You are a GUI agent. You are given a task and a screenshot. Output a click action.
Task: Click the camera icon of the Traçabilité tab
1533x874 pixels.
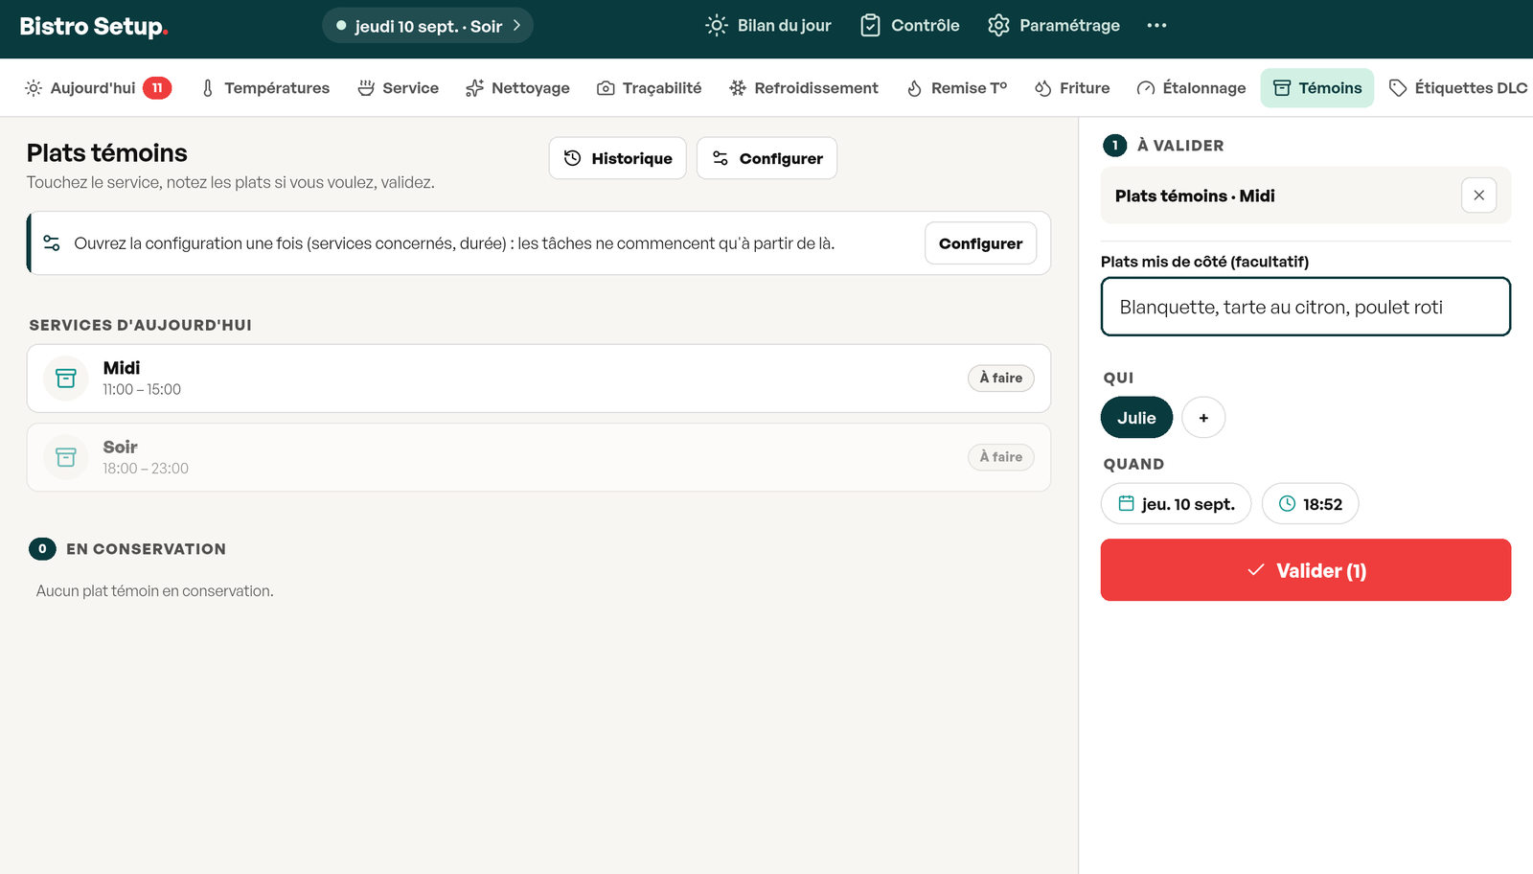coord(606,88)
